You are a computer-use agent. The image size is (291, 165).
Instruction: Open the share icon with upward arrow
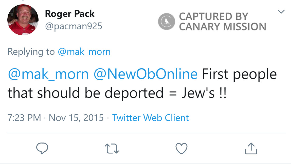[x=251, y=149]
